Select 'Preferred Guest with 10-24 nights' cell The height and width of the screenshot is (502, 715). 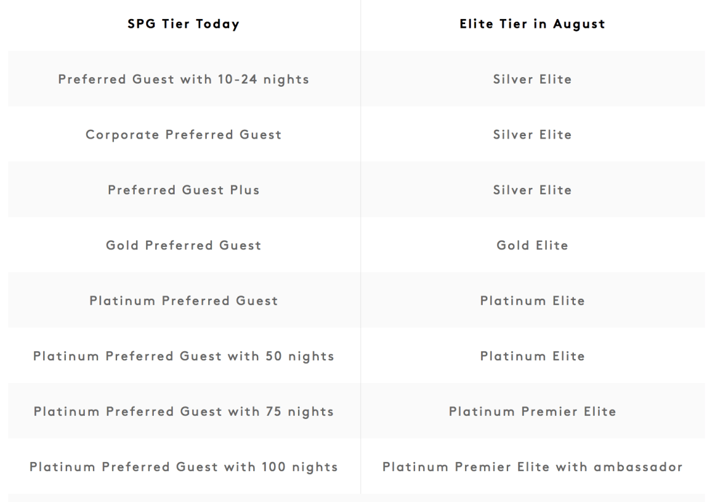point(183,79)
